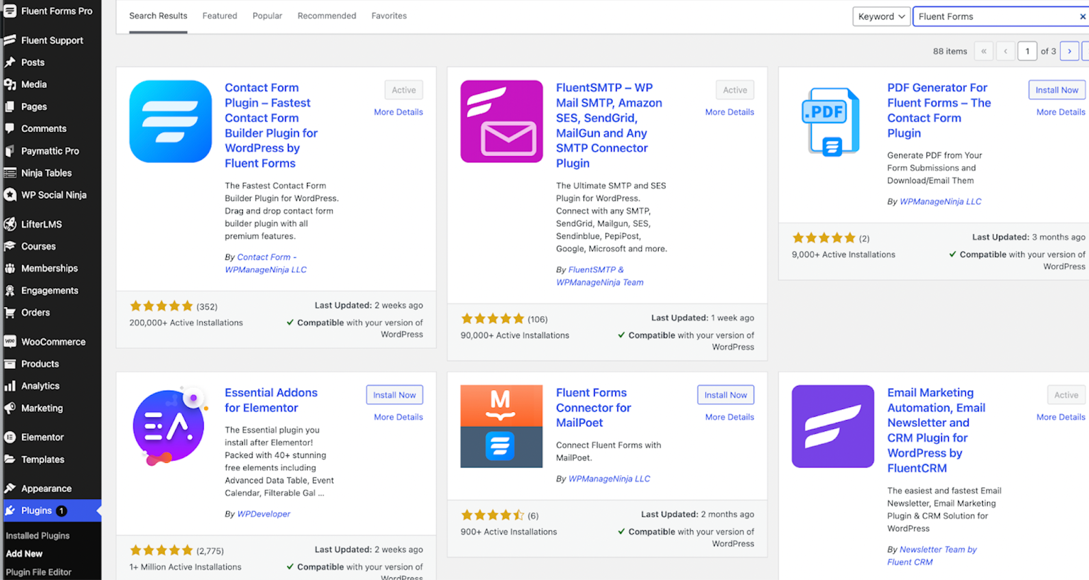Screen dimensions: 1089x580
Task: Click the Products box icon
Action: pos(10,364)
